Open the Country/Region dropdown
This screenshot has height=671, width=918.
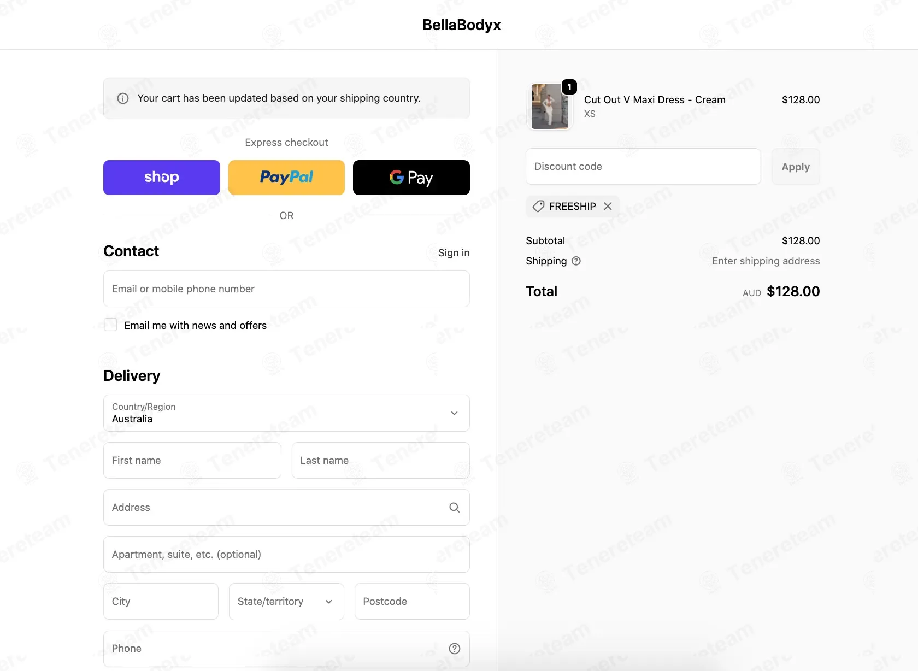(x=286, y=413)
